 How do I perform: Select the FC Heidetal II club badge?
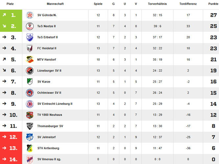coord(30,48)
